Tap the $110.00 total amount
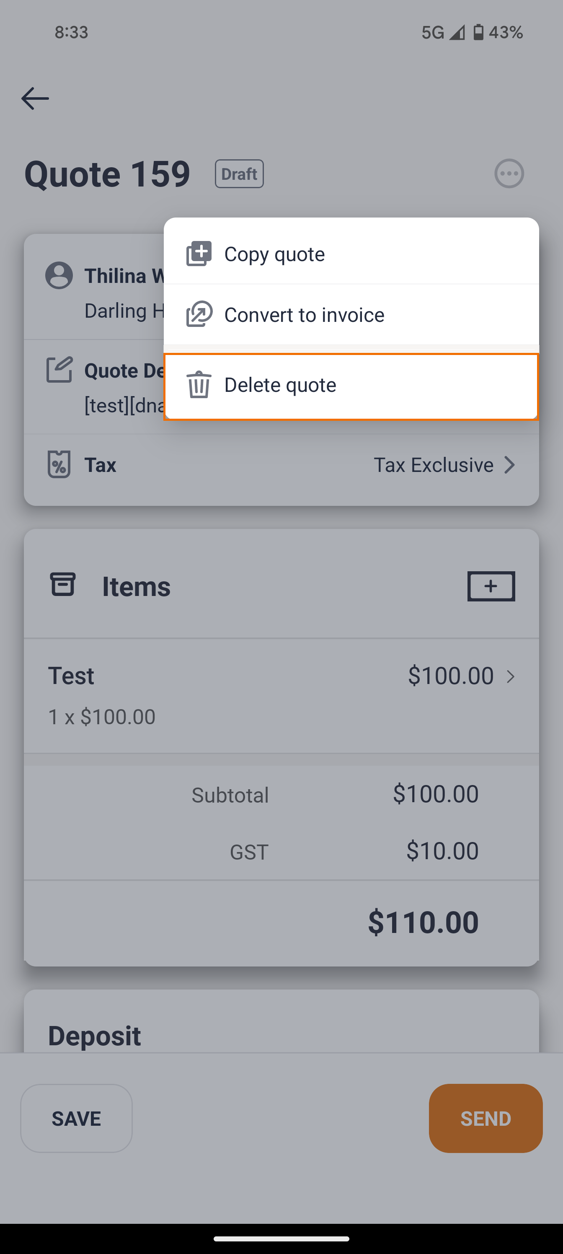The width and height of the screenshot is (563, 1254). point(423,922)
